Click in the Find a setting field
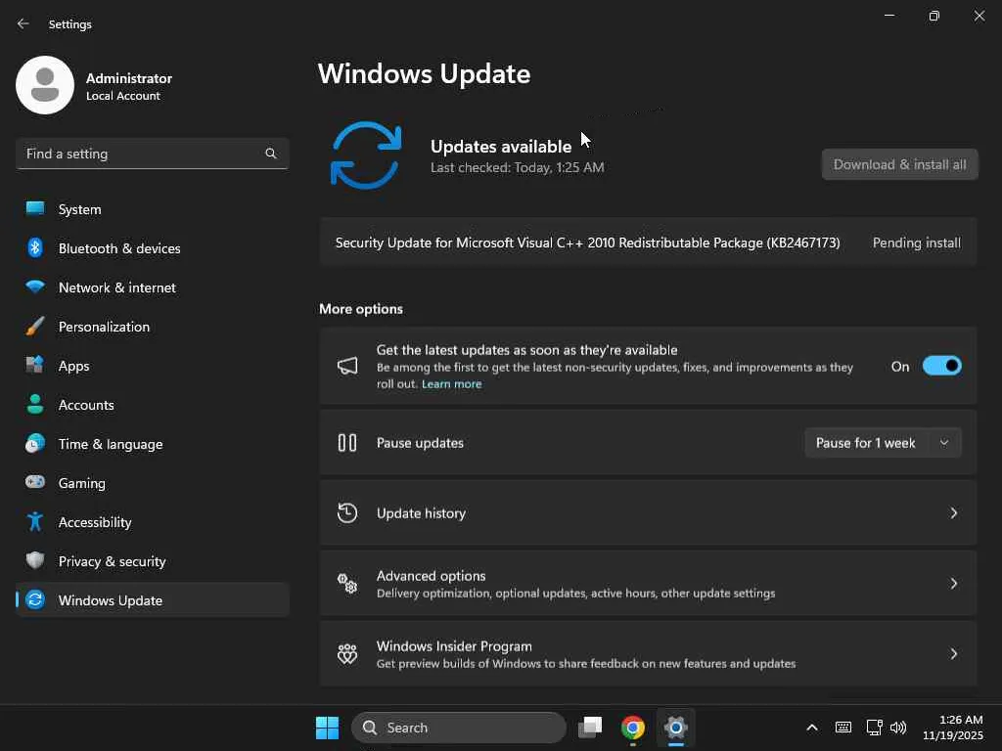The height and width of the screenshot is (751, 1002). [x=152, y=154]
